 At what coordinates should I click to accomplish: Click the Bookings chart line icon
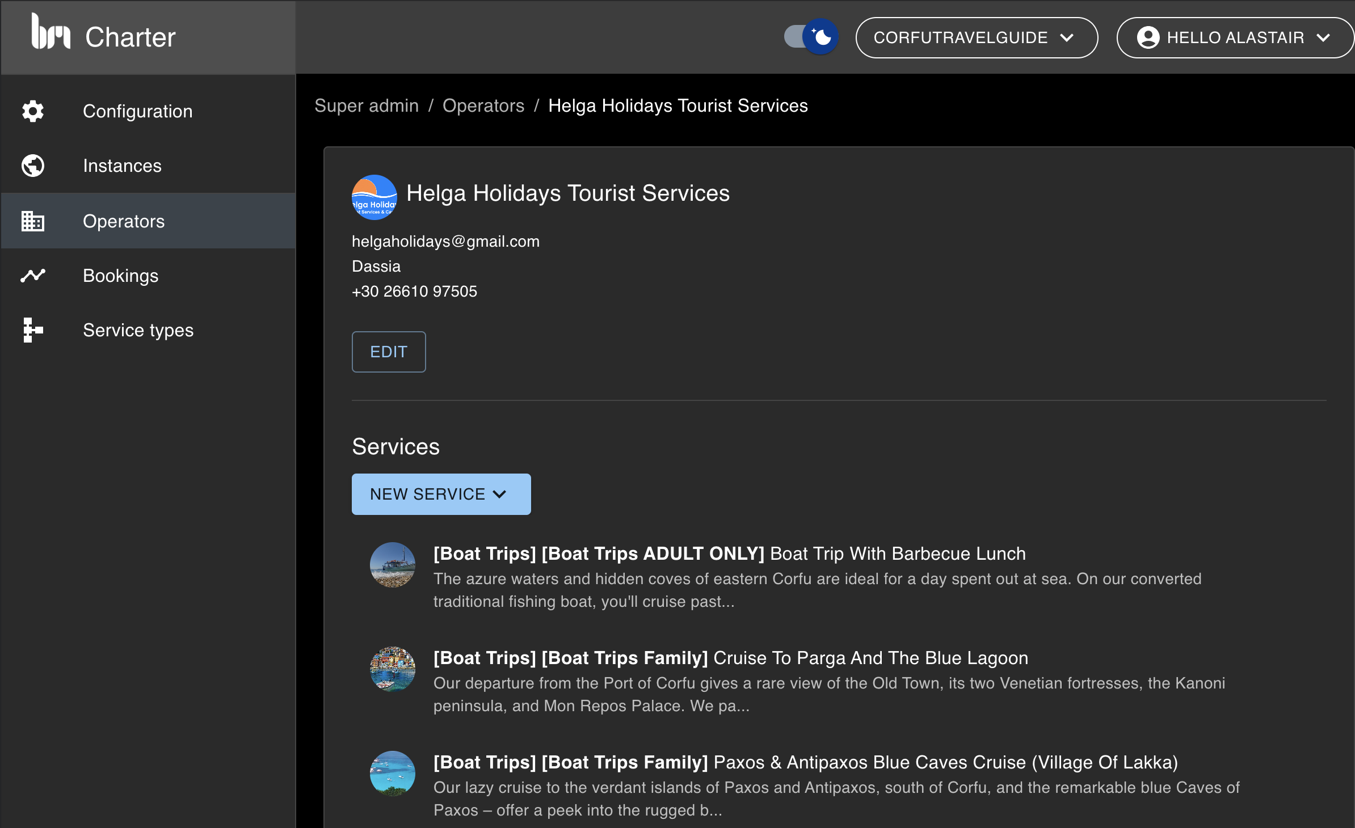click(33, 276)
